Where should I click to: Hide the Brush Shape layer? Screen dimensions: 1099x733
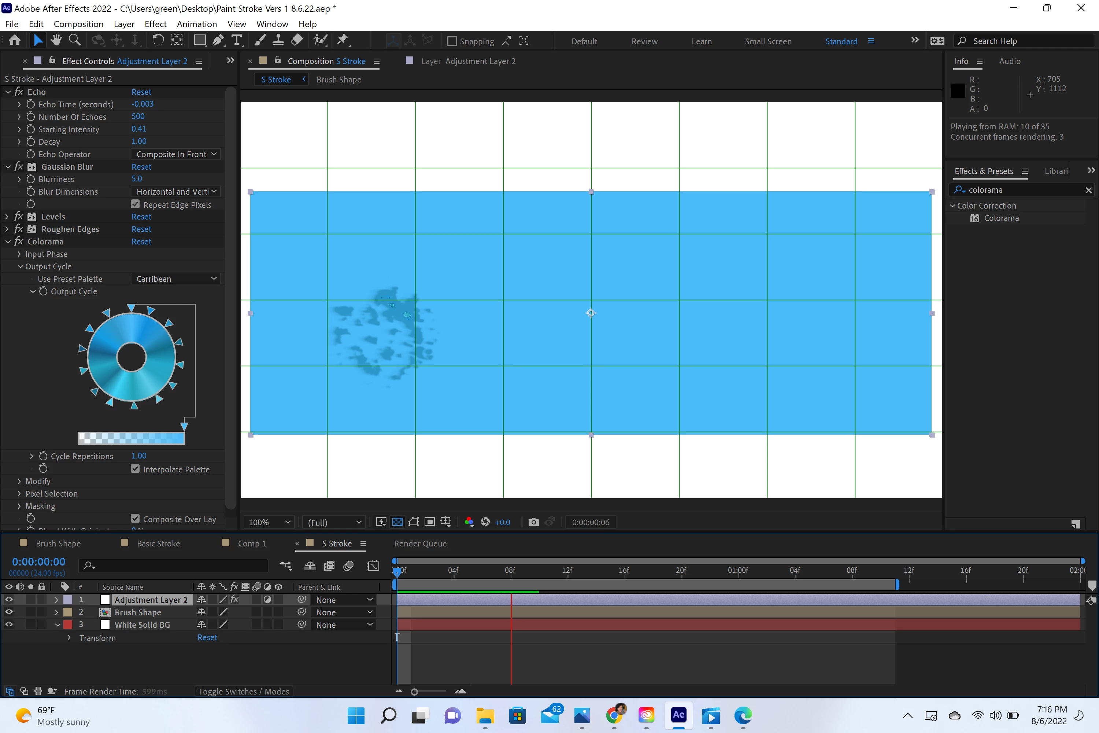pyautogui.click(x=9, y=612)
